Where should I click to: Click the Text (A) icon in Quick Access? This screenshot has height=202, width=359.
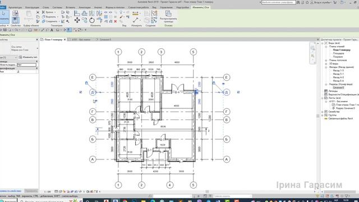tap(52, 30)
